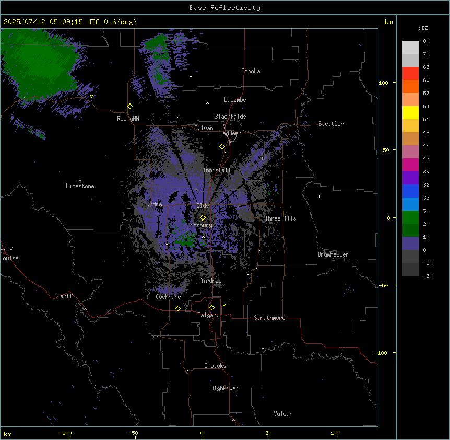Pick the bright blue 33-36 dBZ legend swatch
Screen dimensions: 450x440
coord(410,191)
